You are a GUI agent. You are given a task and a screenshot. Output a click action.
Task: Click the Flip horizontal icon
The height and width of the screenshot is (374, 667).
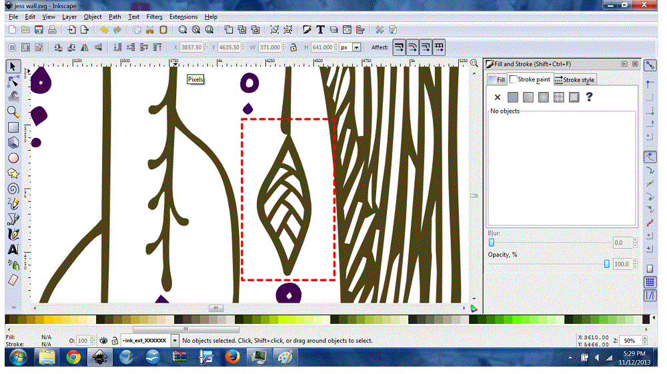[x=85, y=47]
